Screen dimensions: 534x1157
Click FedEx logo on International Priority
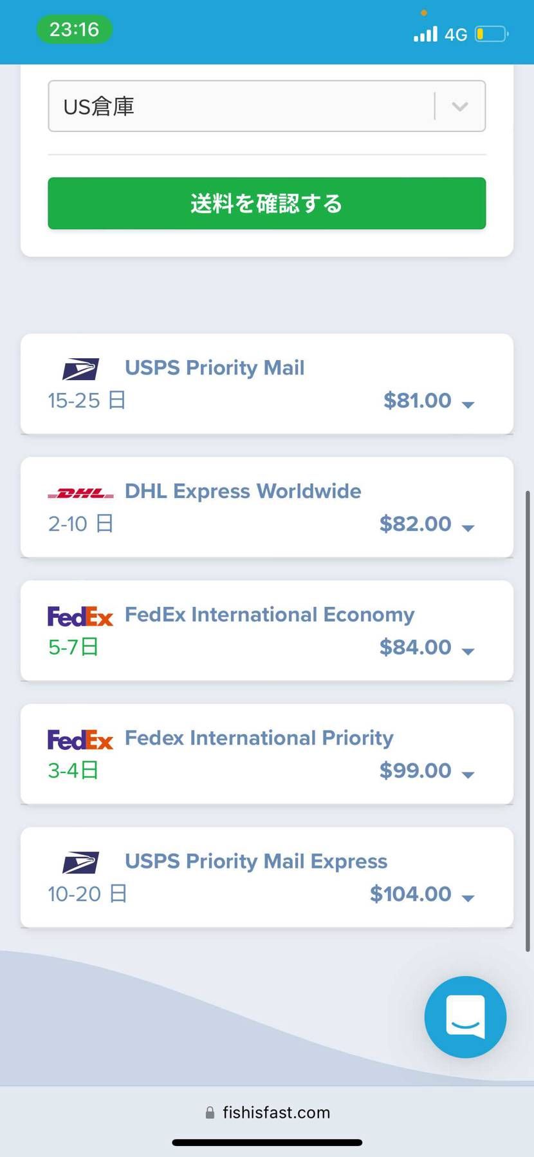[x=80, y=740]
